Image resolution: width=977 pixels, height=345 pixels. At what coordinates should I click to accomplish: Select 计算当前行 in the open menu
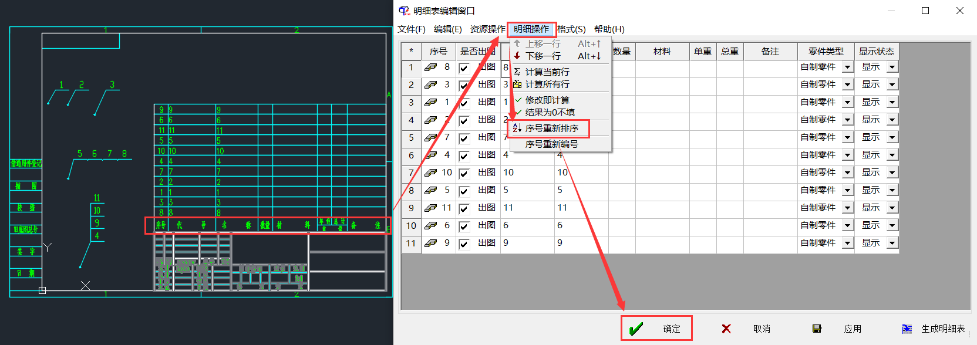click(x=547, y=72)
